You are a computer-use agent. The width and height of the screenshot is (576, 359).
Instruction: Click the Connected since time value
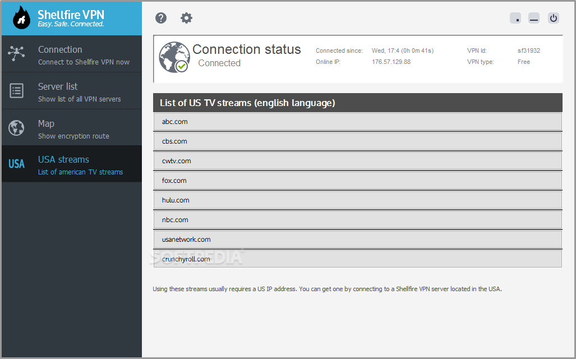(402, 50)
